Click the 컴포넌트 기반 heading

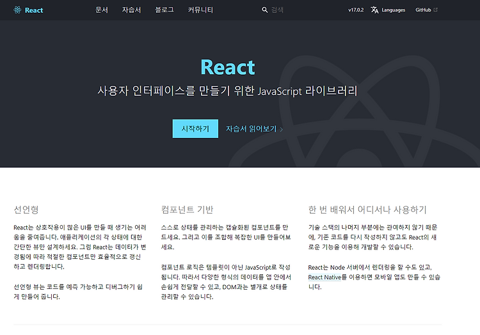click(x=187, y=210)
